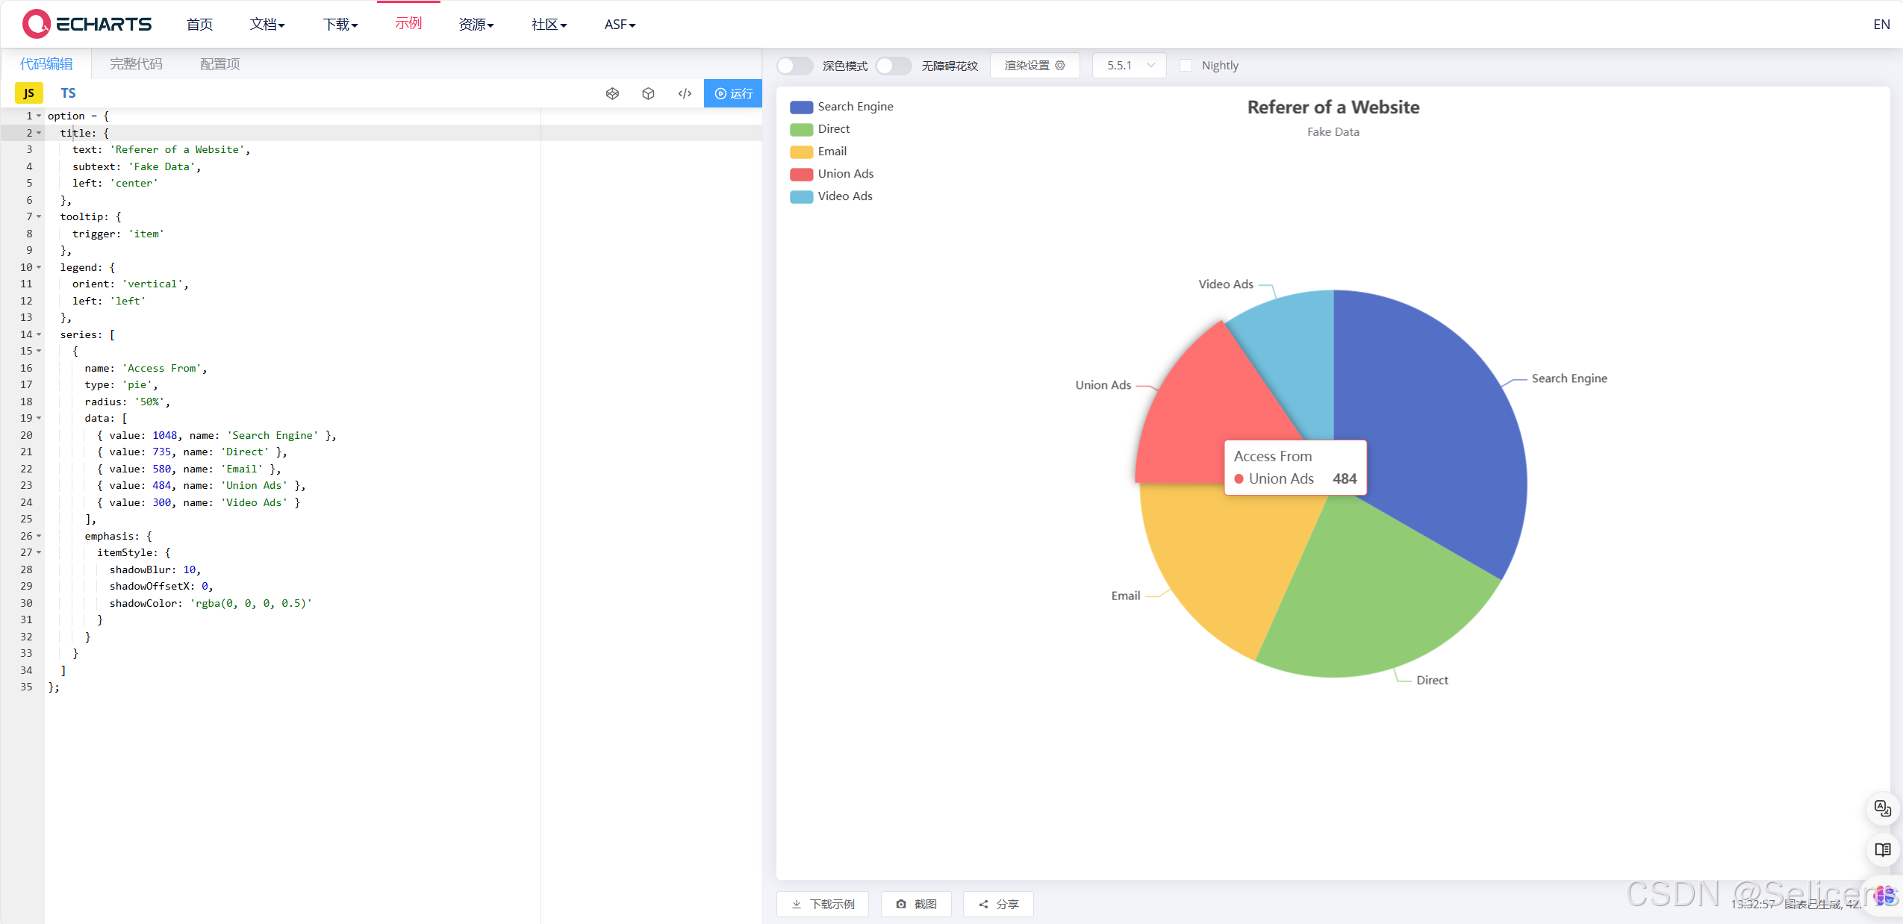This screenshot has width=1903, height=924.
Task: Share the chart via 分享
Action: (x=998, y=904)
